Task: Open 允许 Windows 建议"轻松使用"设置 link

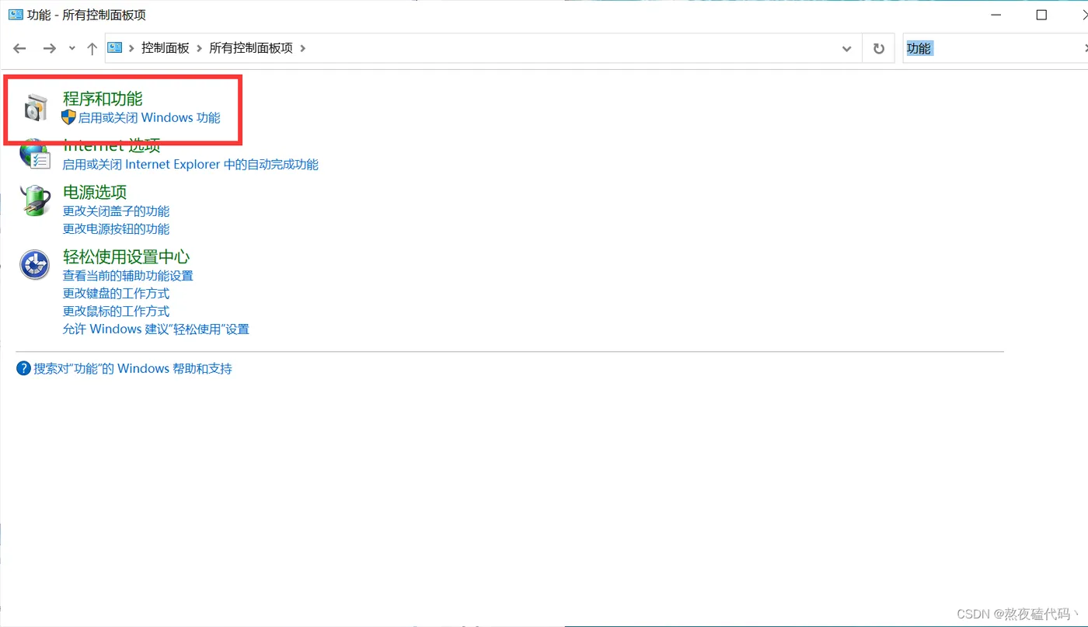Action: tap(156, 329)
